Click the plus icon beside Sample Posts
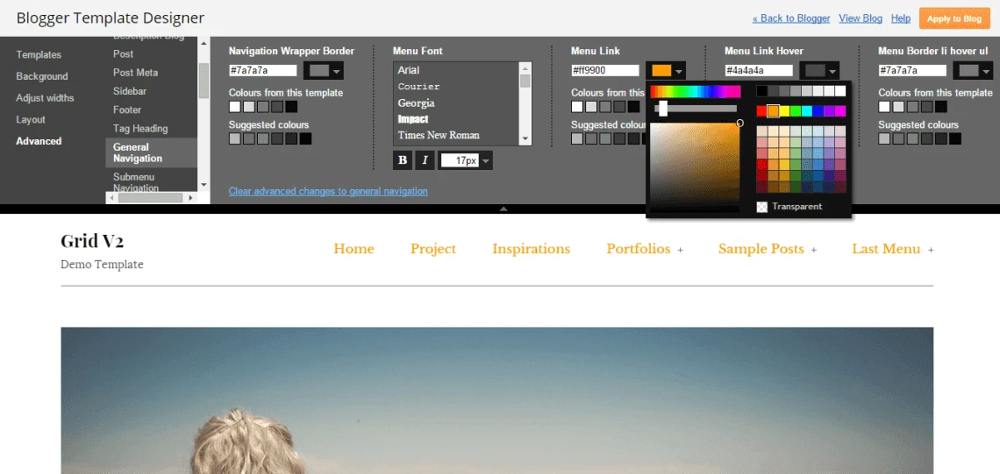Image resolution: width=1000 pixels, height=474 pixels. click(814, 251)
